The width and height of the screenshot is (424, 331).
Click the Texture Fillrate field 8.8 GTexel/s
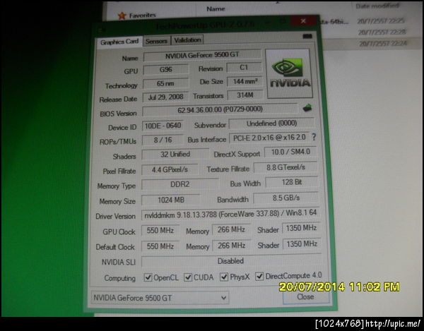coord(285,167)
